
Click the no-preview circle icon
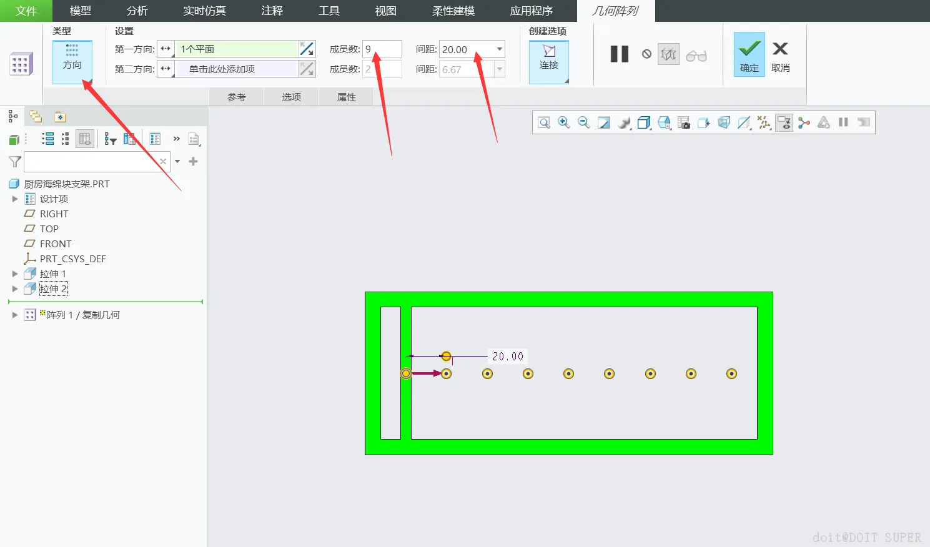(x=646, y=54)
